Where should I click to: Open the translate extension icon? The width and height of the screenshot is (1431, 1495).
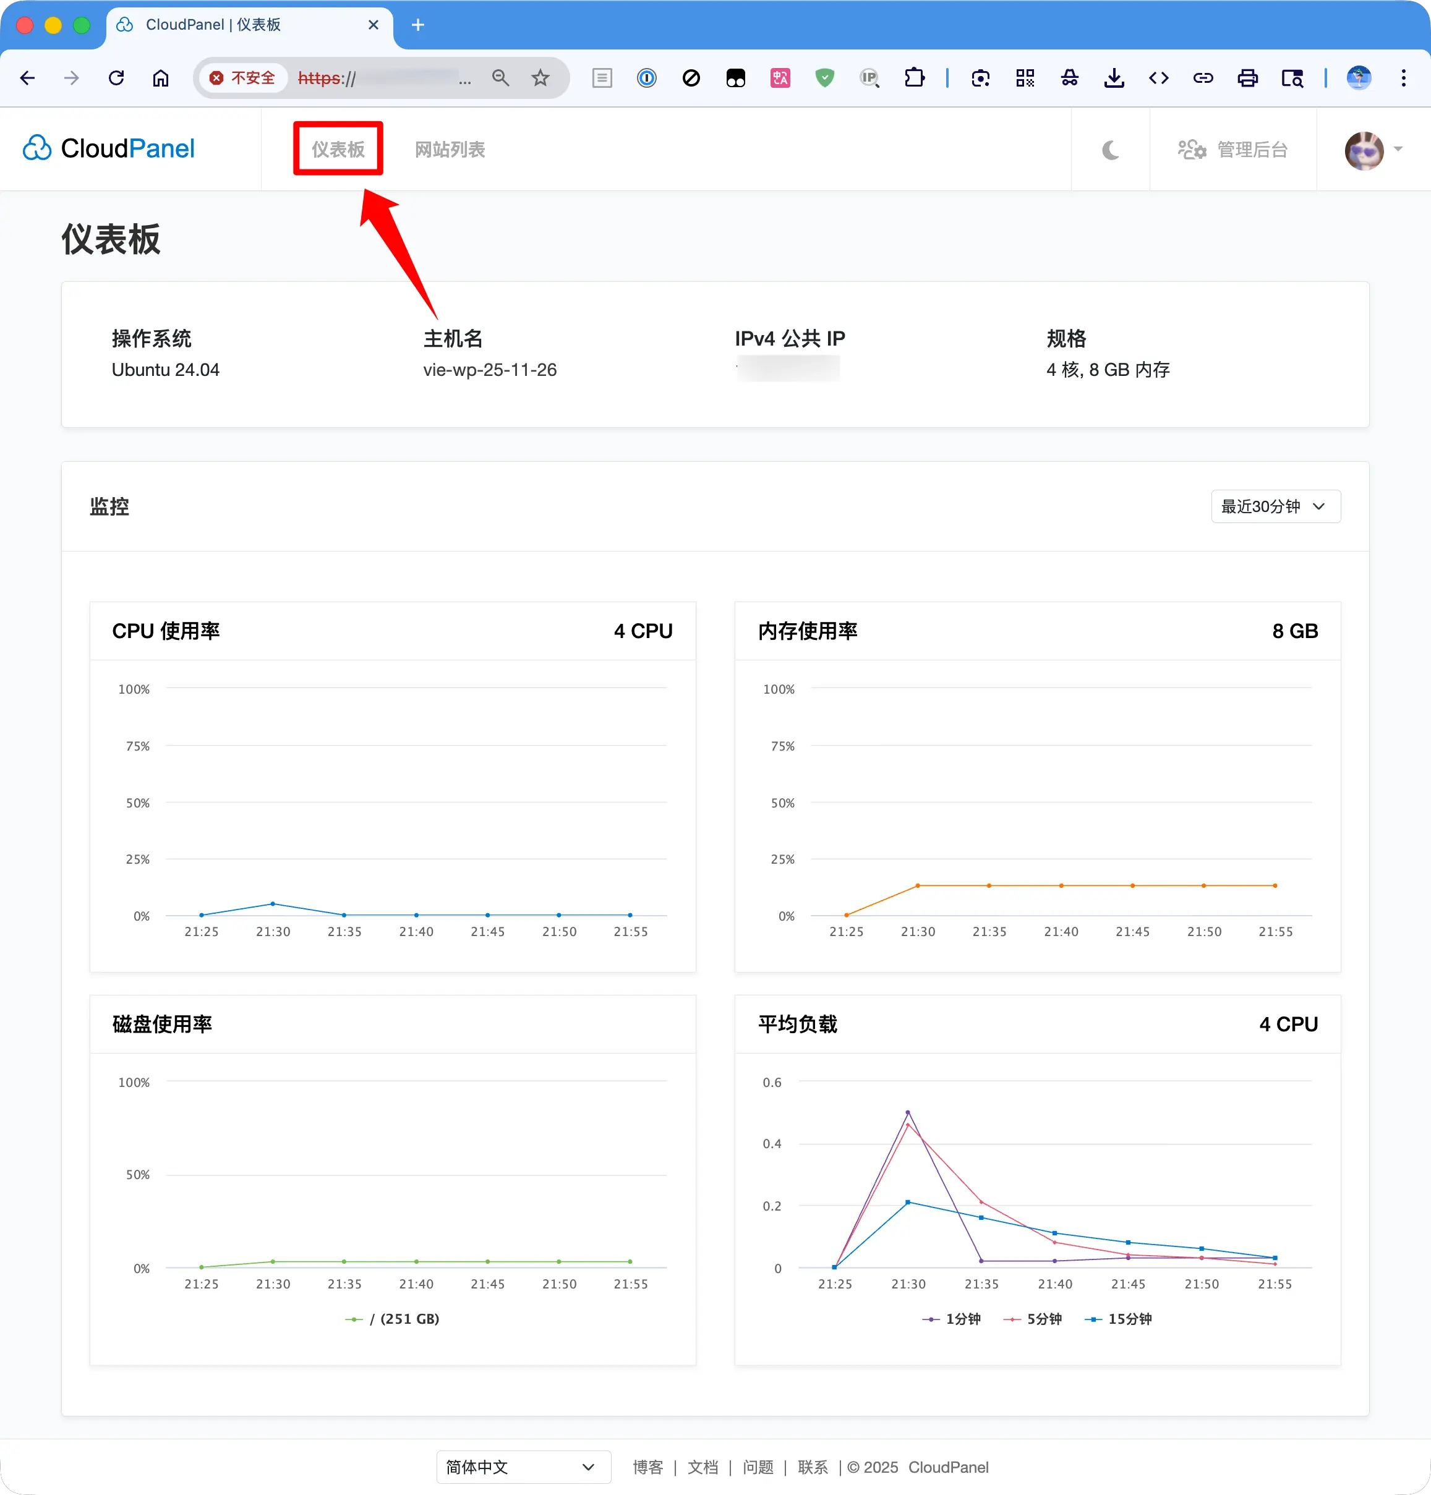pyautogui.click(x=780, y=77)
